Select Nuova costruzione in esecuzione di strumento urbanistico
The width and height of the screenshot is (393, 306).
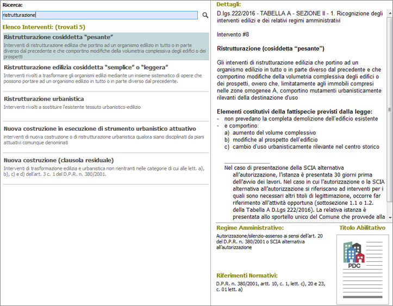pyautogui.click(x=106, y=137)
